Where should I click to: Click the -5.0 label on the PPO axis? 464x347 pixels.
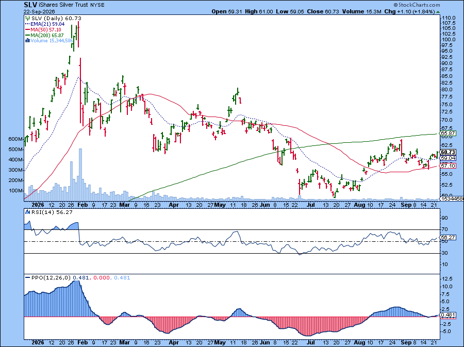[x=447, y=332]
